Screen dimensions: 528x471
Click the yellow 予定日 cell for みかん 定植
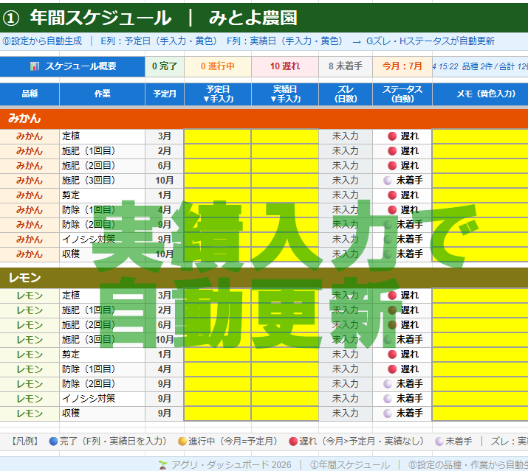pyautogui.click(x=218, y=136)
